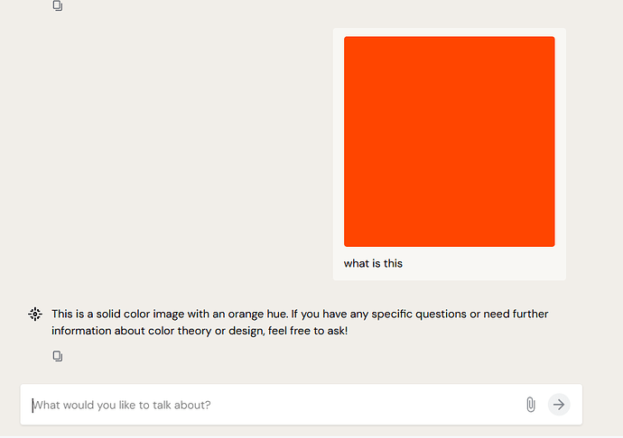
Task: Click the circular send button in chat box
Action: point(559,405)
